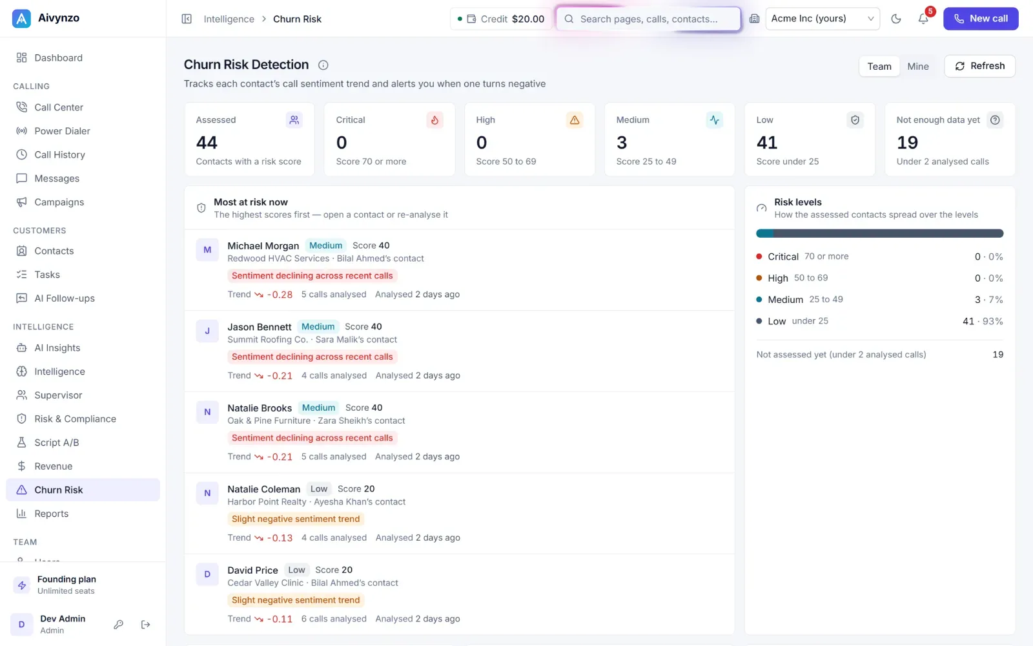Navigate to Reports
1033x646 pixels.
83,514
